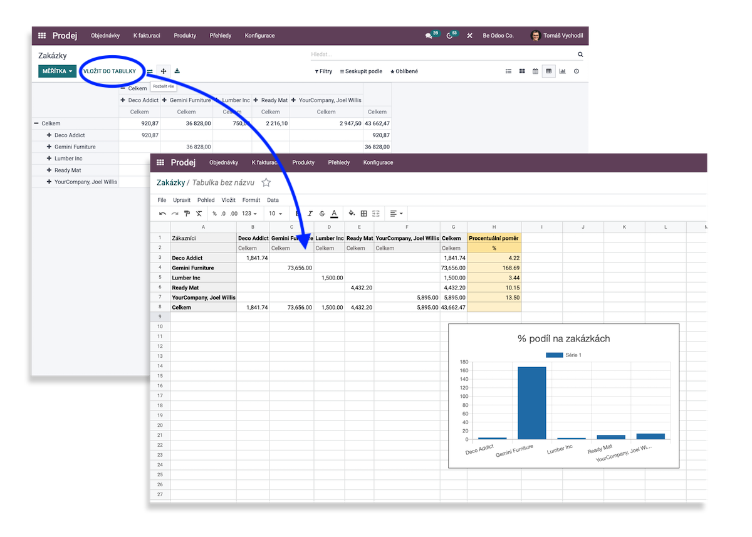
Task: Click the VLOŽIT DO TABULKY button
Action: [110, 71]
